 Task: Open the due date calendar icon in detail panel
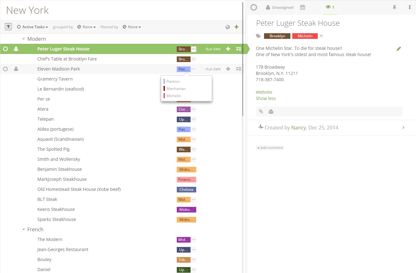[x=303, y=7]
